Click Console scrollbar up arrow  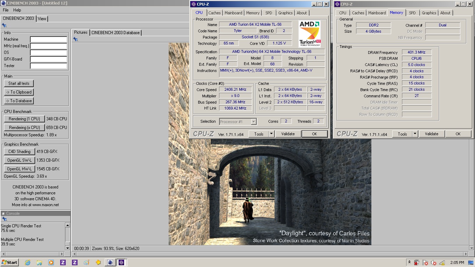click(x=68, y=225)
